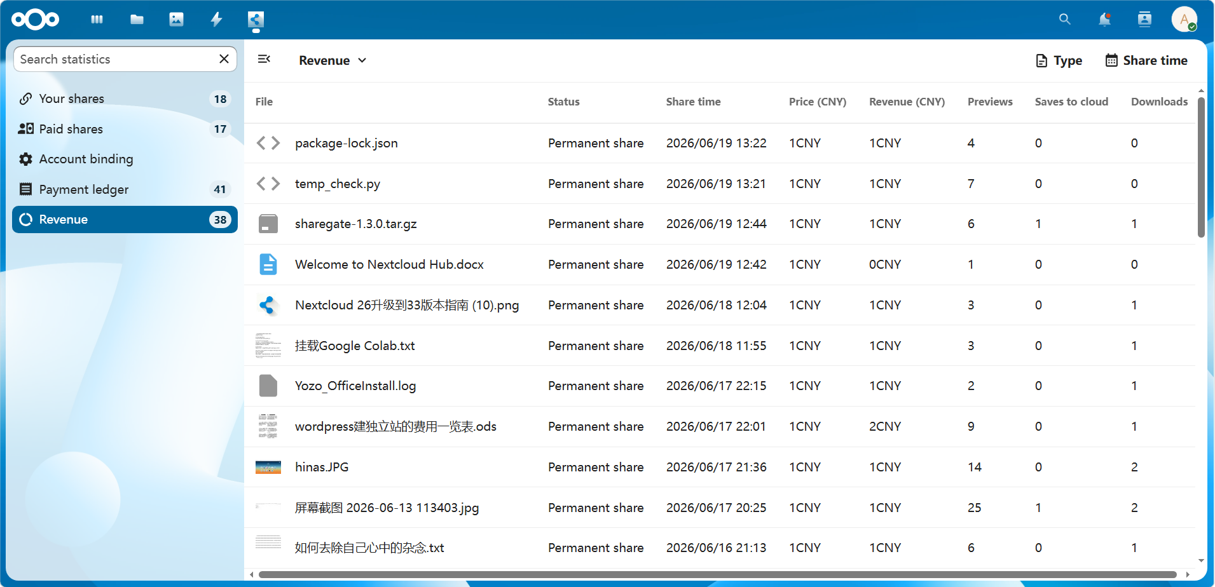
Task: Click the Welcome to Nextcloud Hub.docx document icon
Action: click(268, 264)
